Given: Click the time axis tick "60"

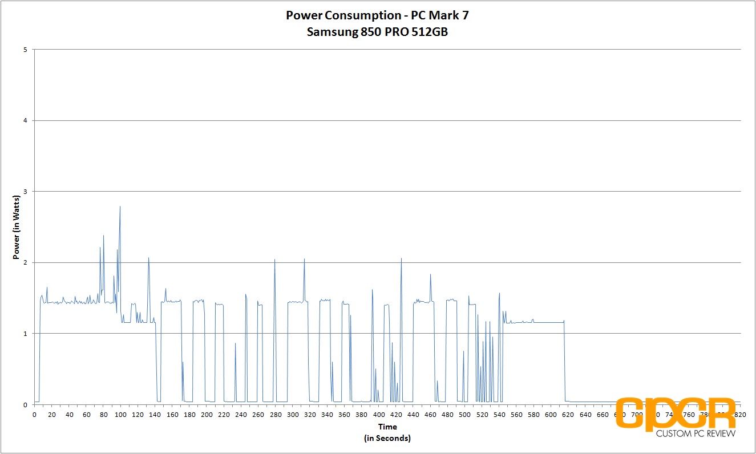Looking at the screenshot, I should (x=86, y=415).
